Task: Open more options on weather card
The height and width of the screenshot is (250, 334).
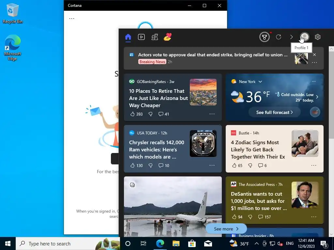Action: coord(314,81)
